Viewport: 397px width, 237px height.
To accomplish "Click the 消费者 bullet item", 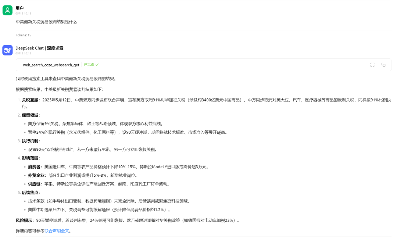I will click(118, 167).
